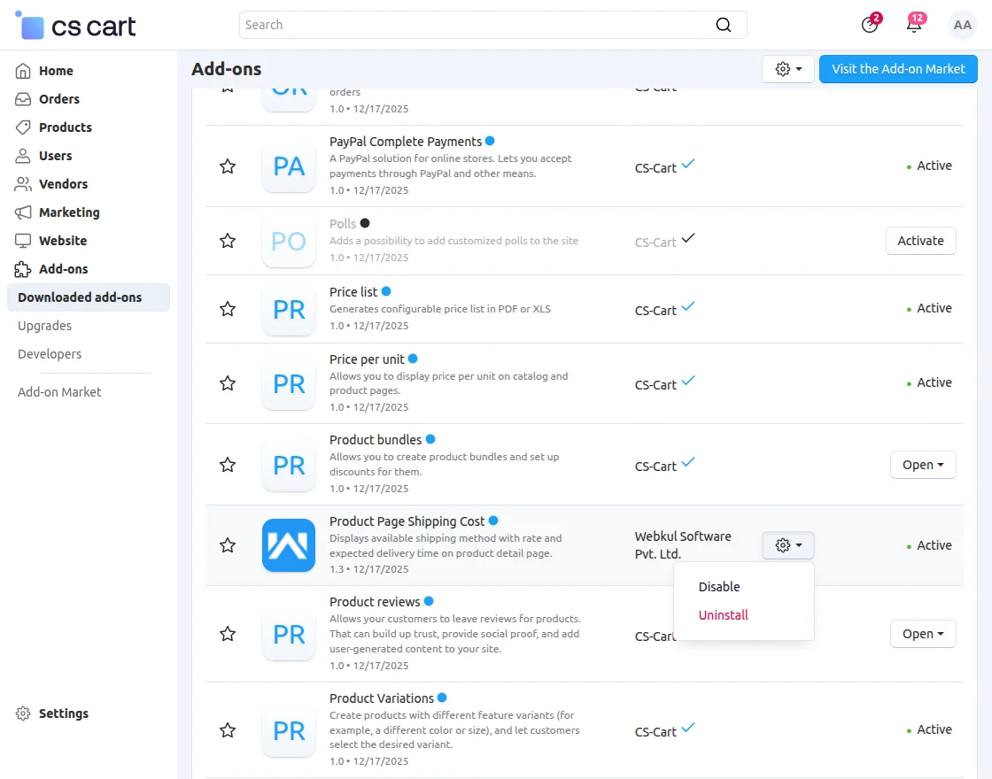The image size is (992, 779).
Task: Click into the Search field
Action: (x=478, y=25)
